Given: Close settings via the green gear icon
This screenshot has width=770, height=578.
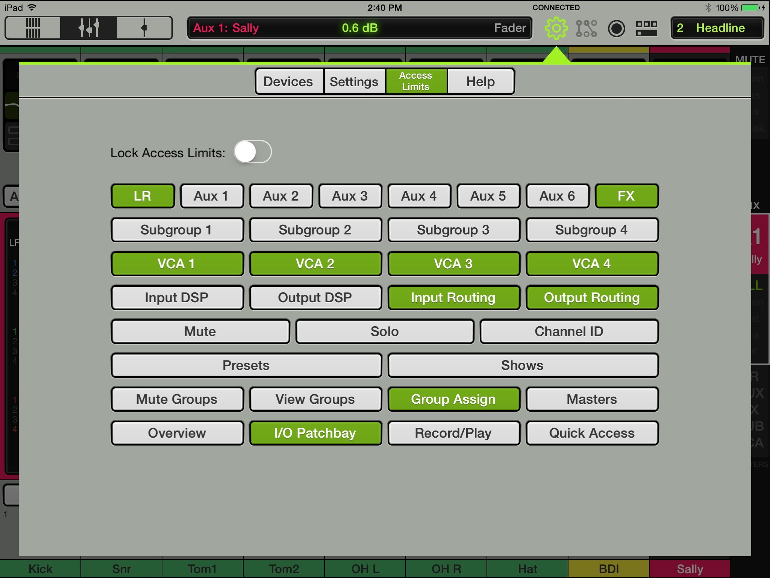Looking at the screenshot, I should (556, 28).
